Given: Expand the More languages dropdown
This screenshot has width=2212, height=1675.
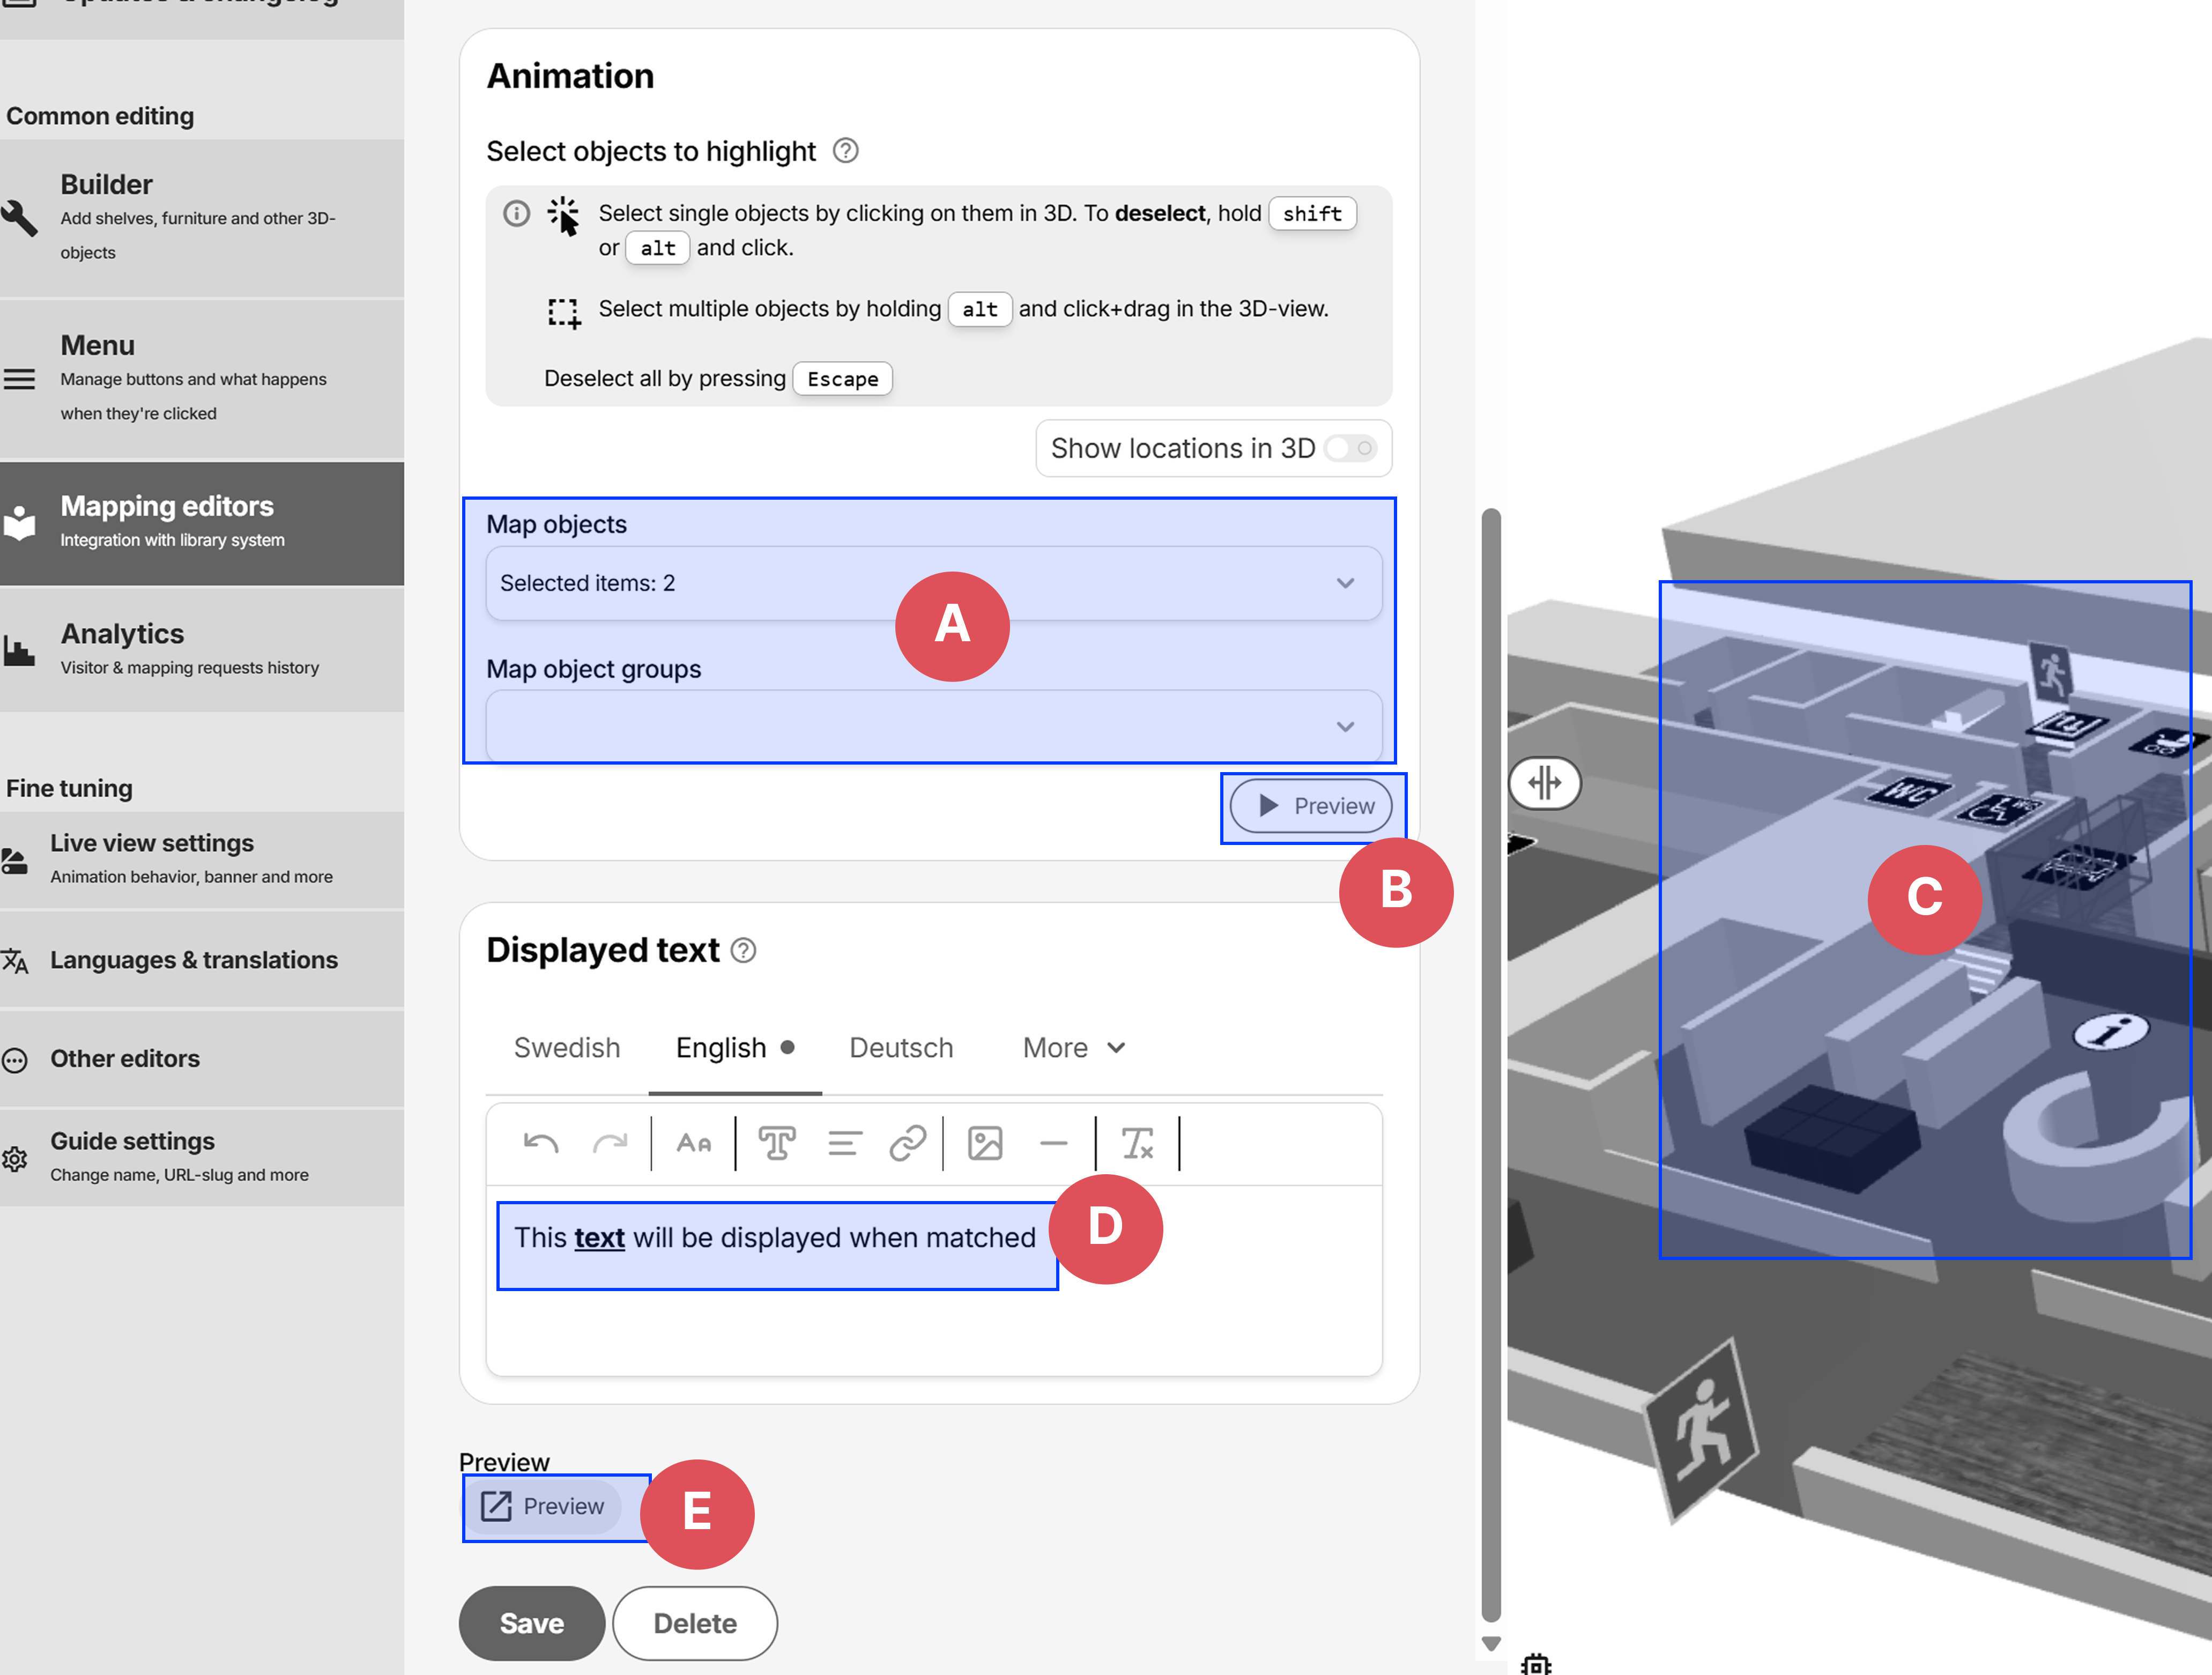Looking at the screenshot, I should tap(1072, 1047).
